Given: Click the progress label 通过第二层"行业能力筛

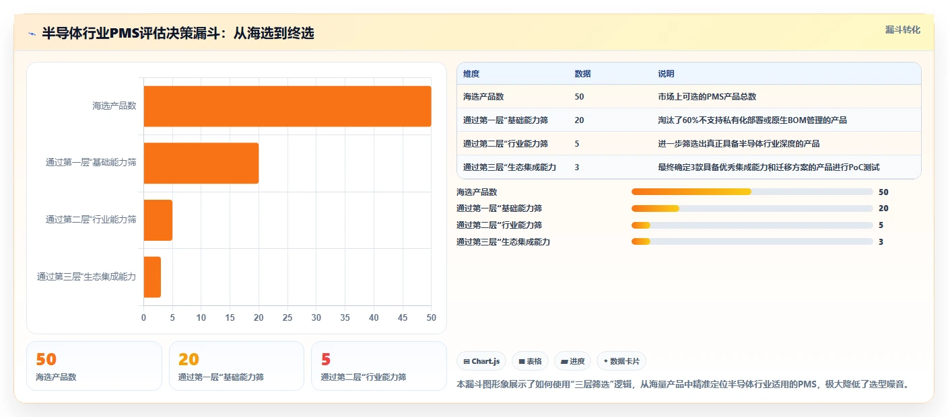Looking at the screenshot, I should pyautogui.click(x=499, y=225).
